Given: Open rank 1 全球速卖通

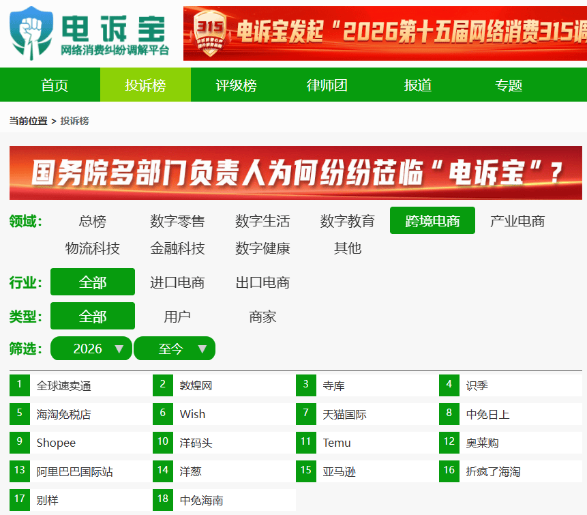Looking at the screenshot, I should click(81, 385).
